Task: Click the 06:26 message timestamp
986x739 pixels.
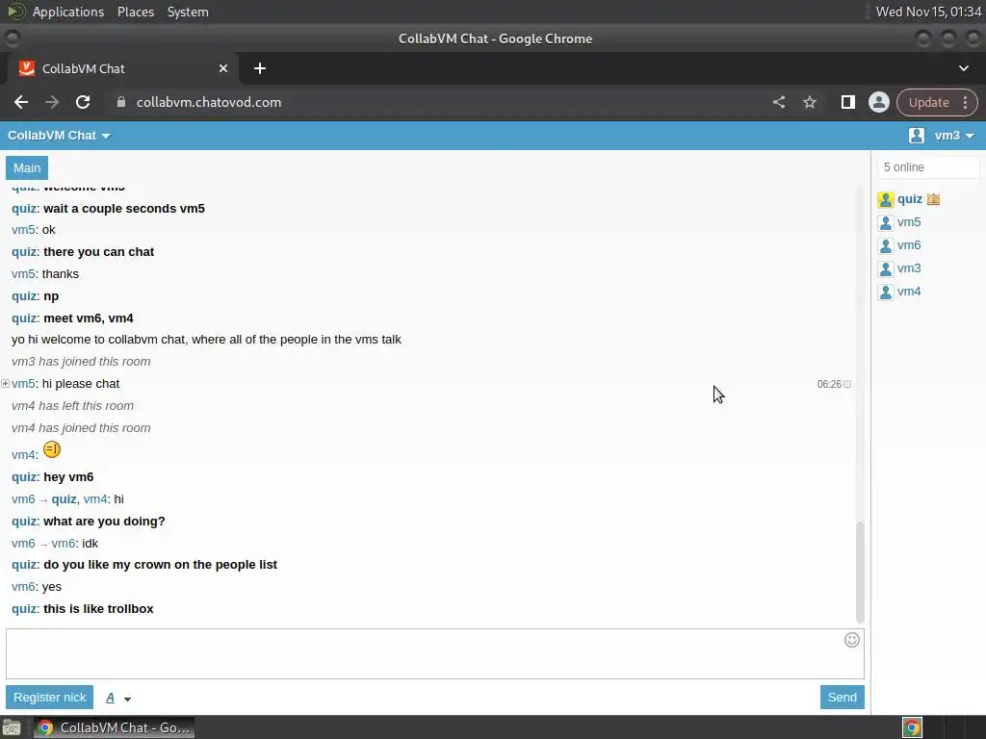Action: [829, 384]
